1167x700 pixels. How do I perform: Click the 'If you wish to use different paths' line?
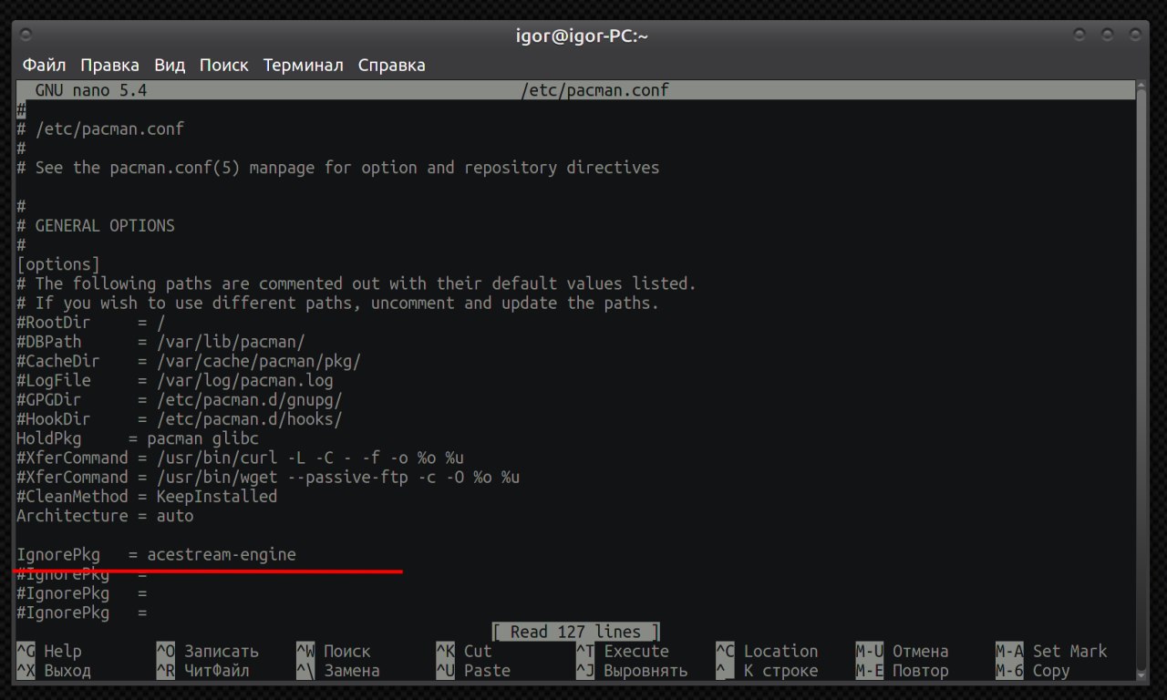pyautogui.click(x=338, y=303)
